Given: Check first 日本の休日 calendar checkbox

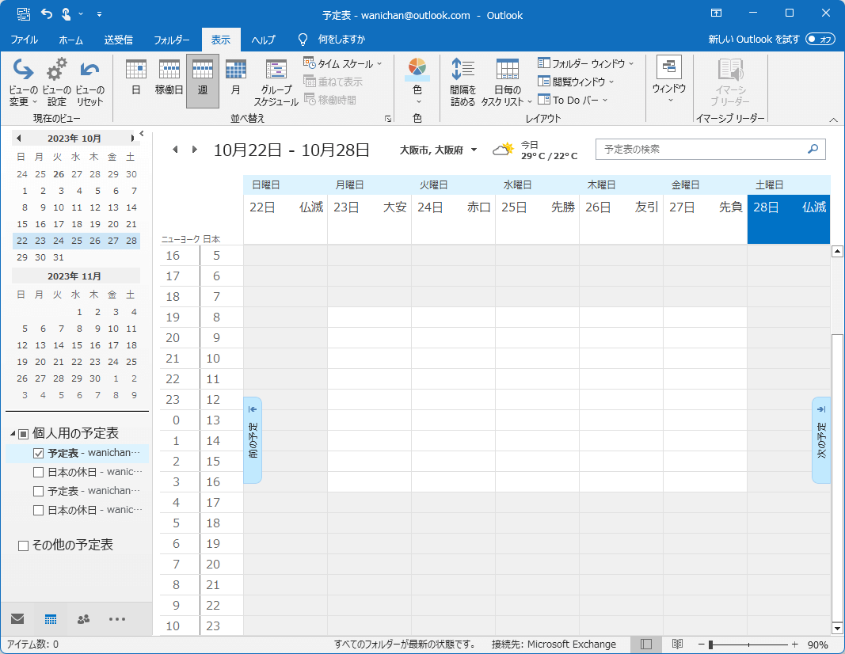Looking at the screenshot, I should pyautogui.click(x=38, y=473).
